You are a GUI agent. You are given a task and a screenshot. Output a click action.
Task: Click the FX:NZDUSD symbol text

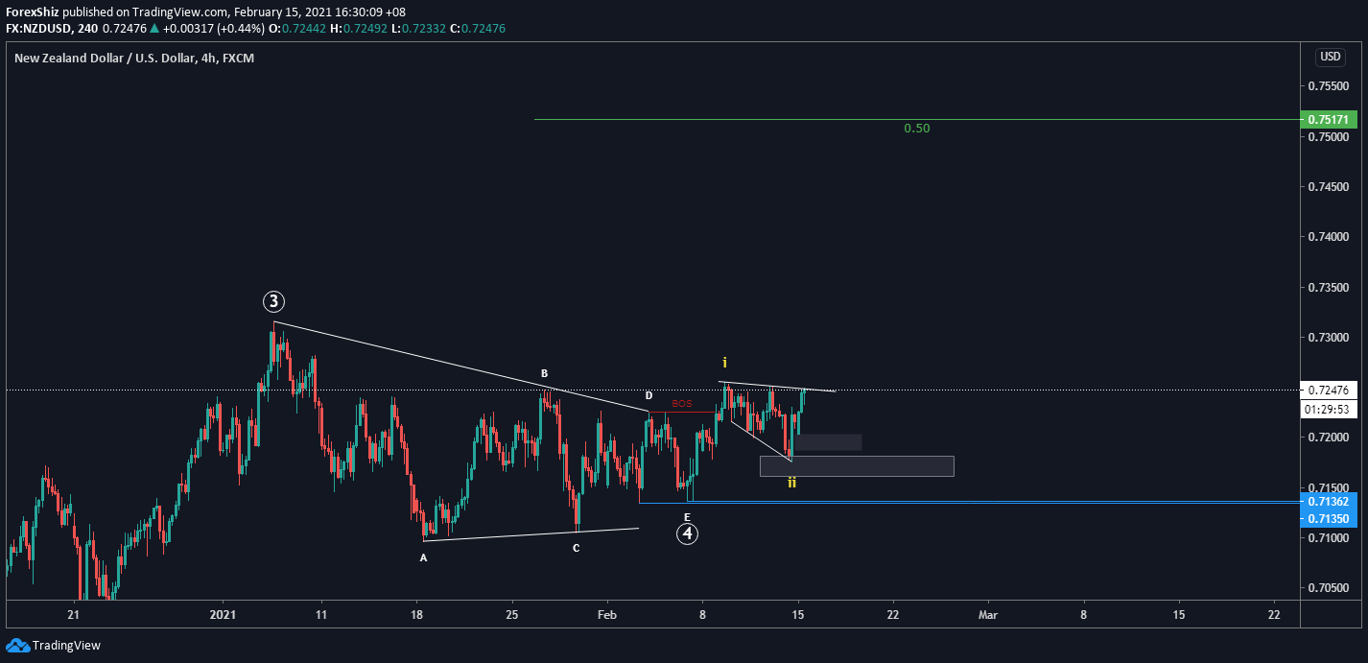coord(37,28)
